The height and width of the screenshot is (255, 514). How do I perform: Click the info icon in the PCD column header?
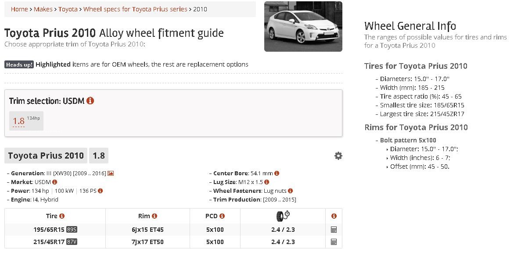click(222, 216)
